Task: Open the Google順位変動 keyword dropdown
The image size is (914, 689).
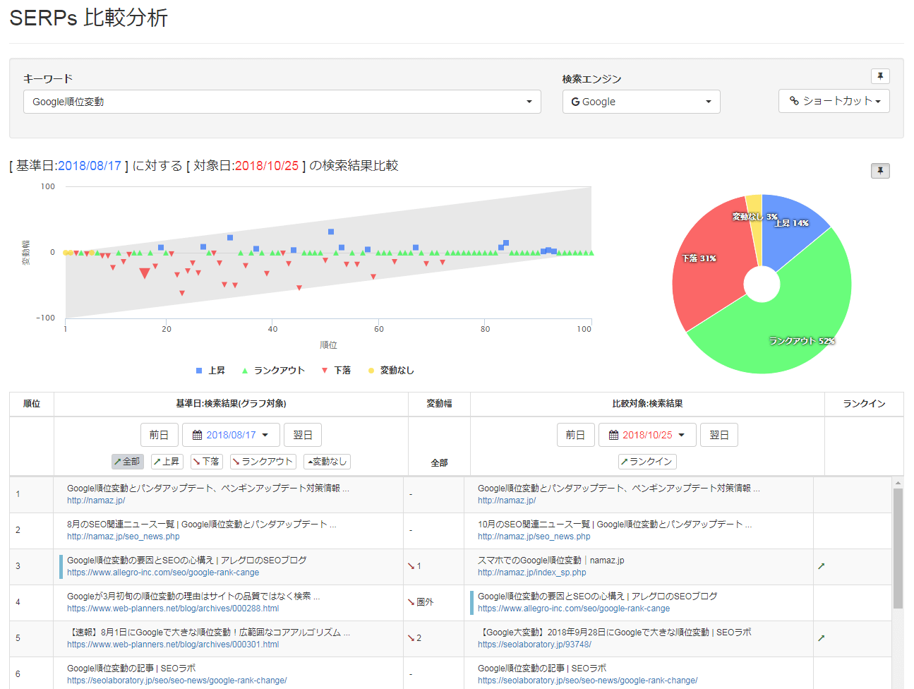Action: 282,102
